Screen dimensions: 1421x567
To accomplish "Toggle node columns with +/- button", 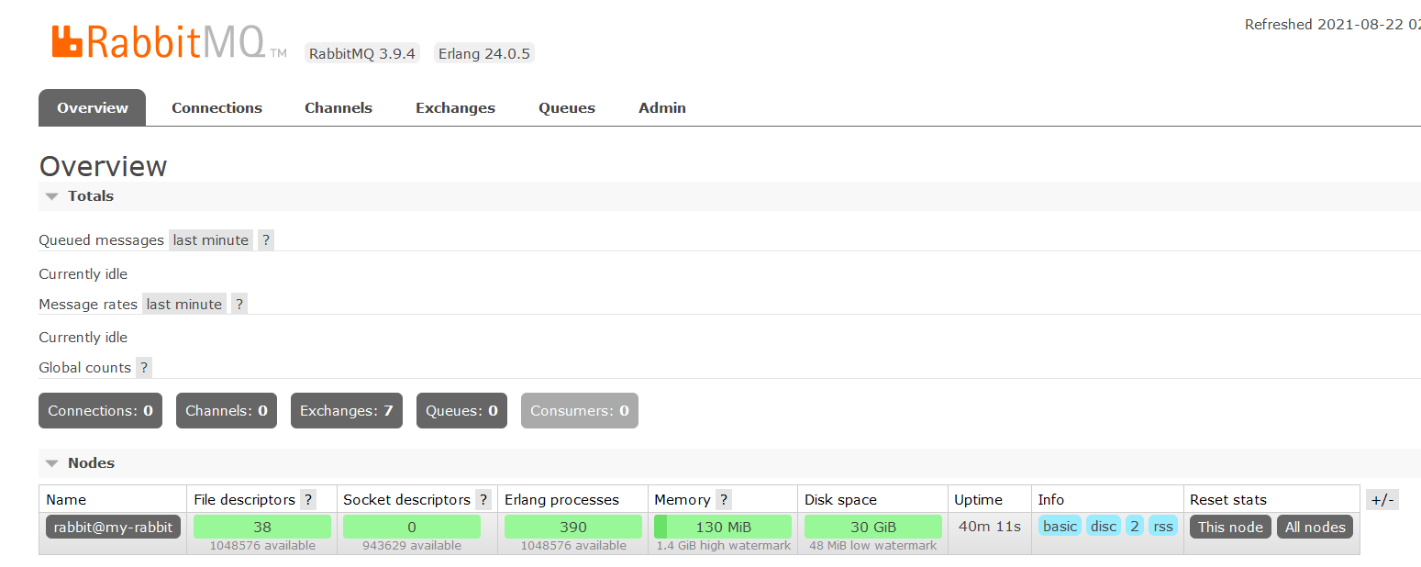I will click(x=1382, y=500).
